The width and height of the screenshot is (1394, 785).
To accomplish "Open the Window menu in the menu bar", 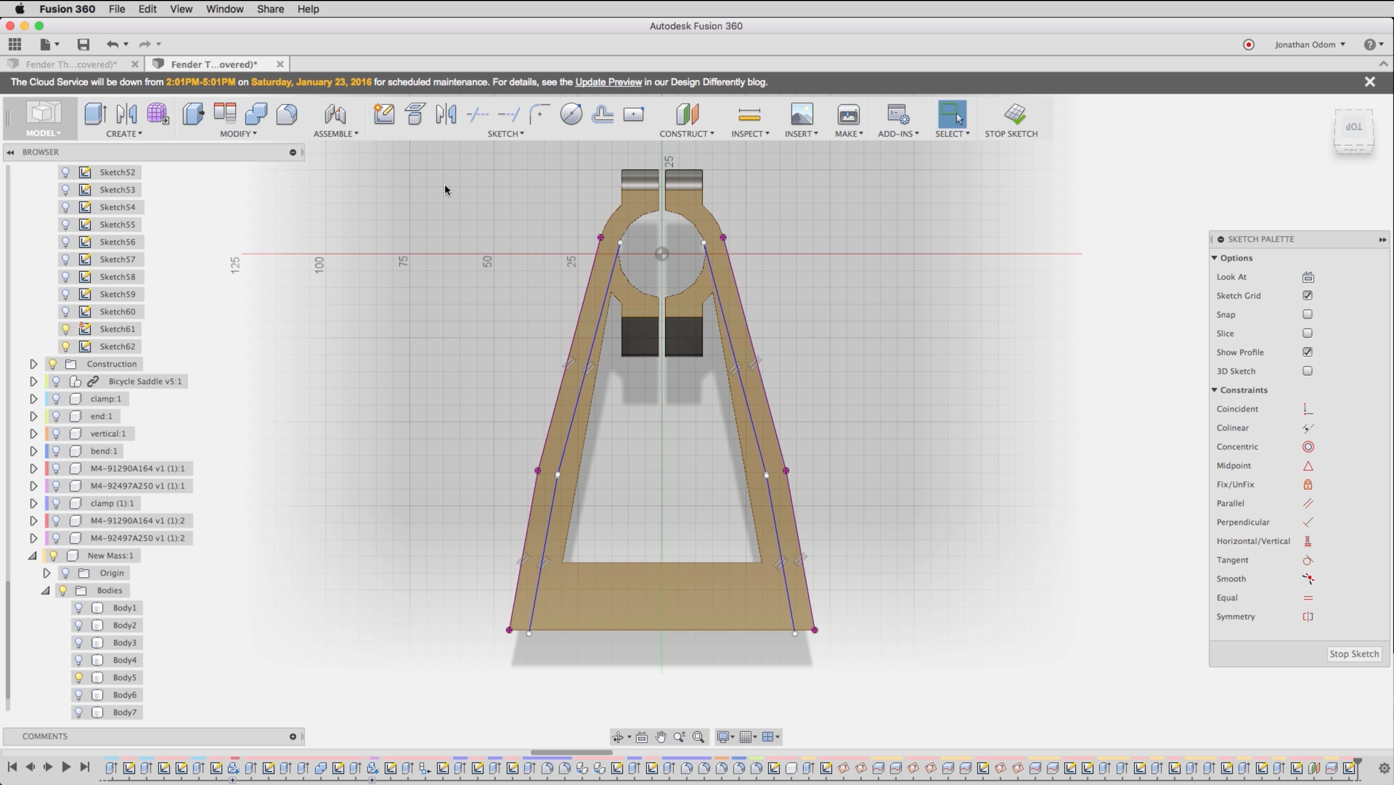I will click(224, 9).
